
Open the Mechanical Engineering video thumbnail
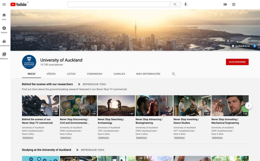230,106
